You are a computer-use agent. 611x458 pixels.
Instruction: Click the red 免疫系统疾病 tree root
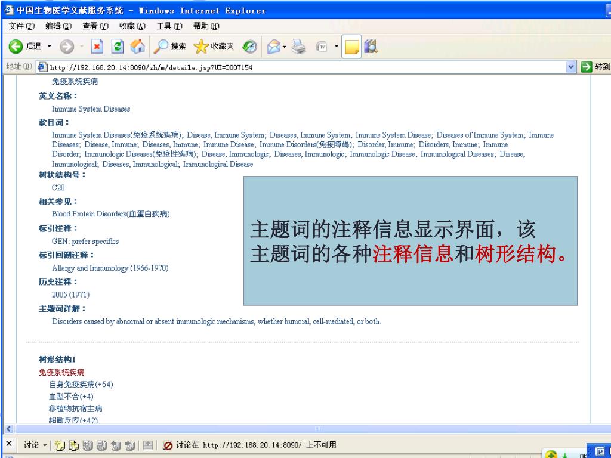(x=61, y=372)
